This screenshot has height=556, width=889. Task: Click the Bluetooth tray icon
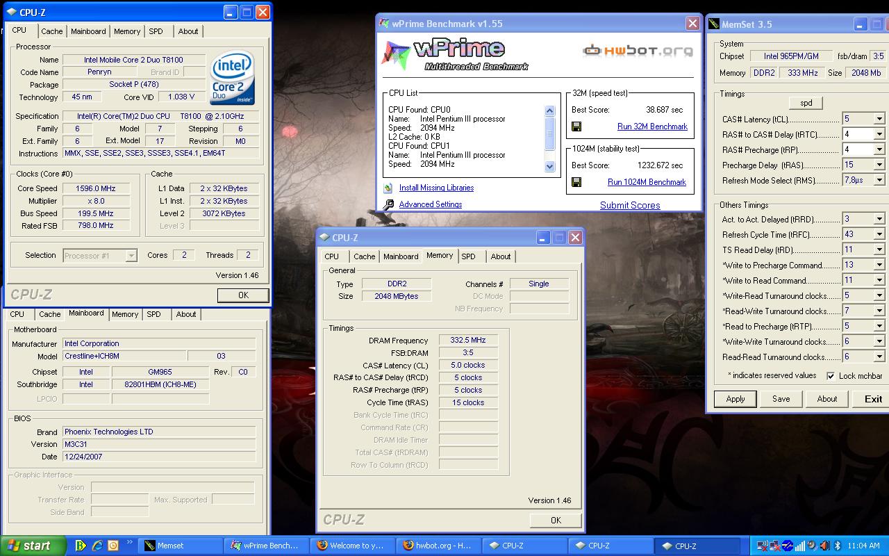coord(837,546)
